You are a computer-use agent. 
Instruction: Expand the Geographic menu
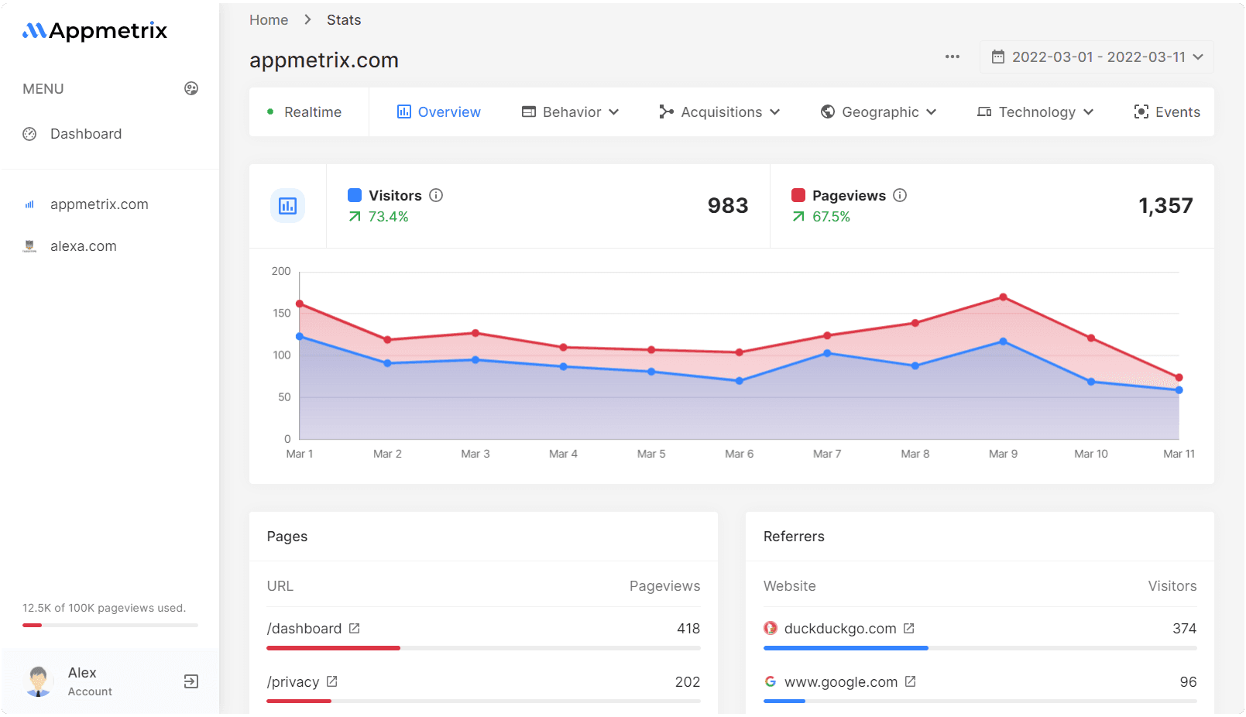(x=879, y=111)
